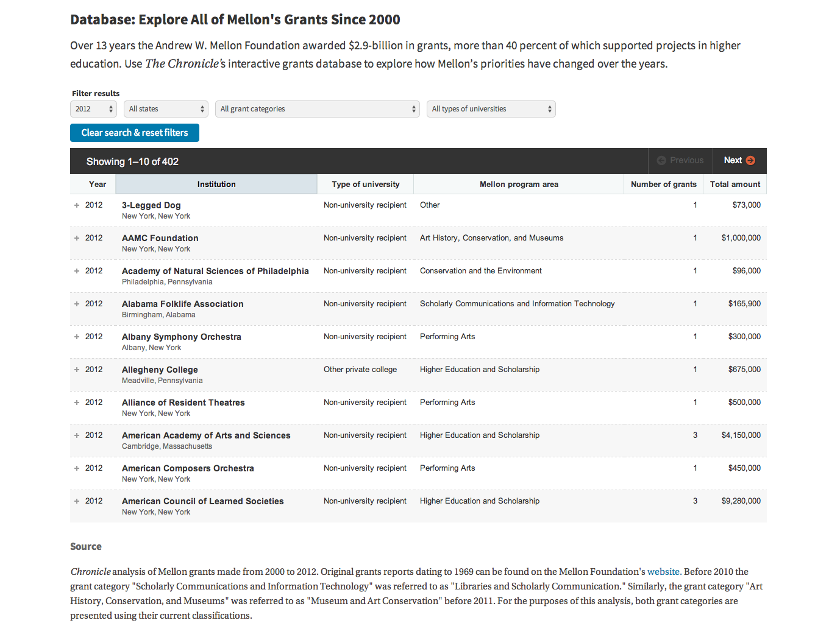Click the AAMC Foundation institution name
829x626 pixels.
click(160, 238)
